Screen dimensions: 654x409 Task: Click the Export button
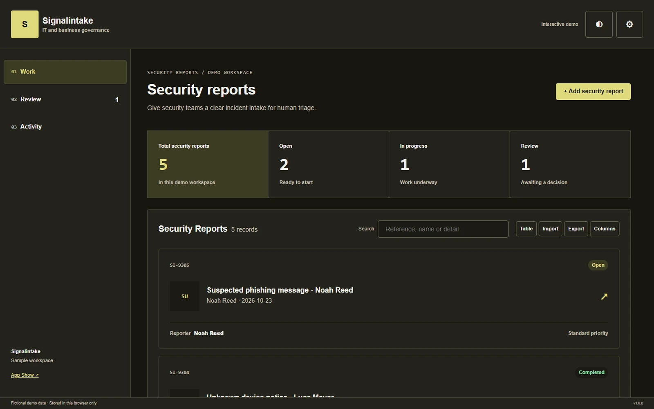[x=576, y=229]
